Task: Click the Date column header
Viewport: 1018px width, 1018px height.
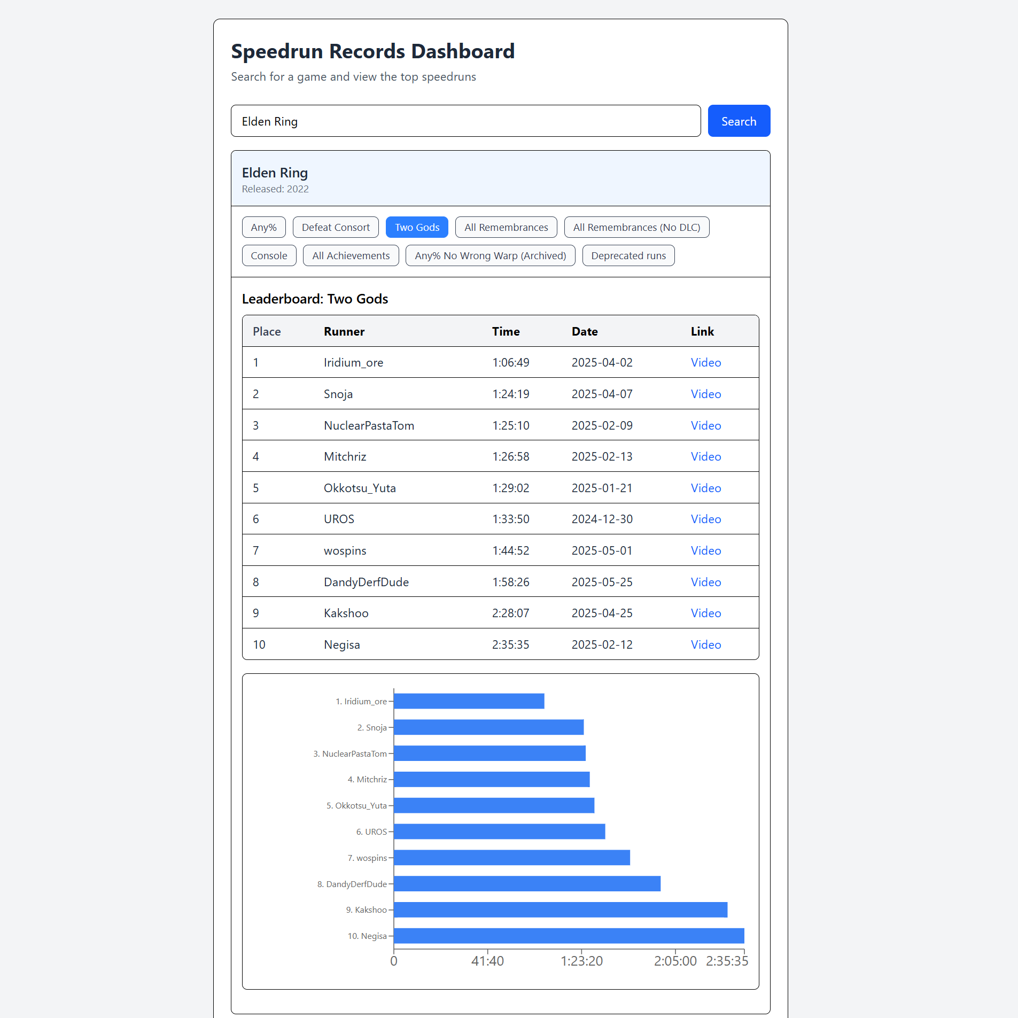Action: 585,331
